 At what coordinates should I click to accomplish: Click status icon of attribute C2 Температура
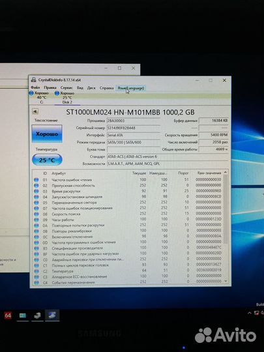point(36,271)
